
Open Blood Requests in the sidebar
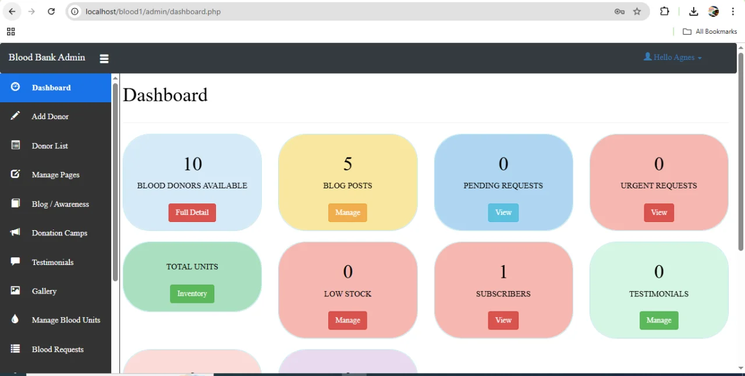tap(55, 349)
